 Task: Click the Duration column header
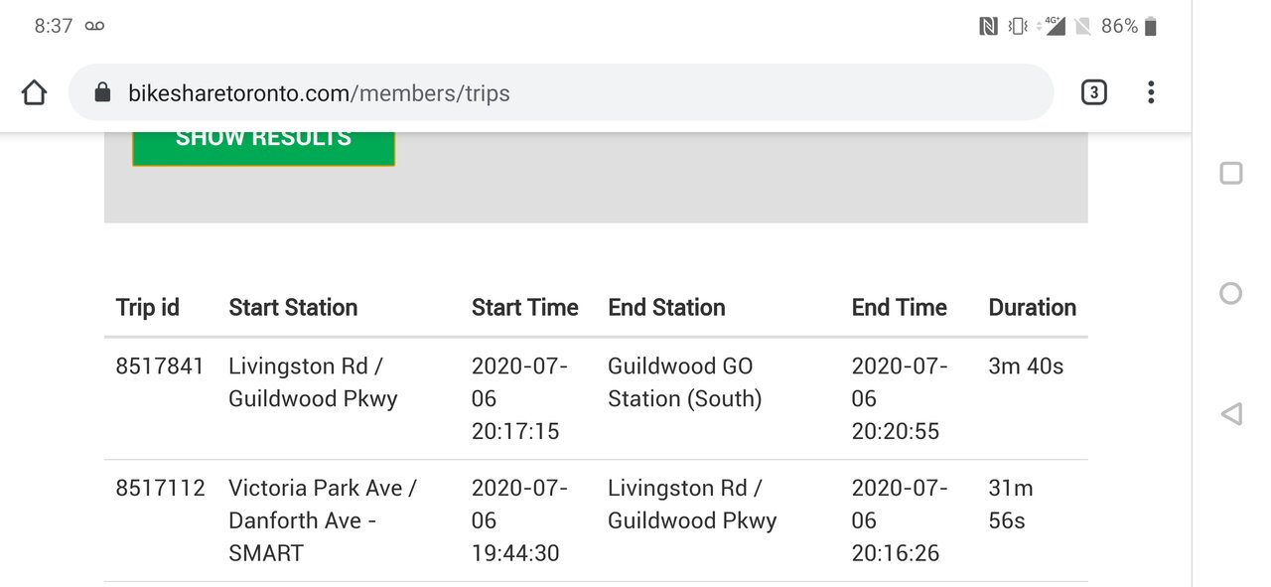pos(1032,308)
